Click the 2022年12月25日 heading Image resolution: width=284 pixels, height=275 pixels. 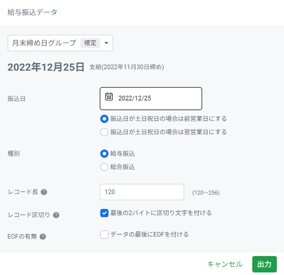coord(46,67)
